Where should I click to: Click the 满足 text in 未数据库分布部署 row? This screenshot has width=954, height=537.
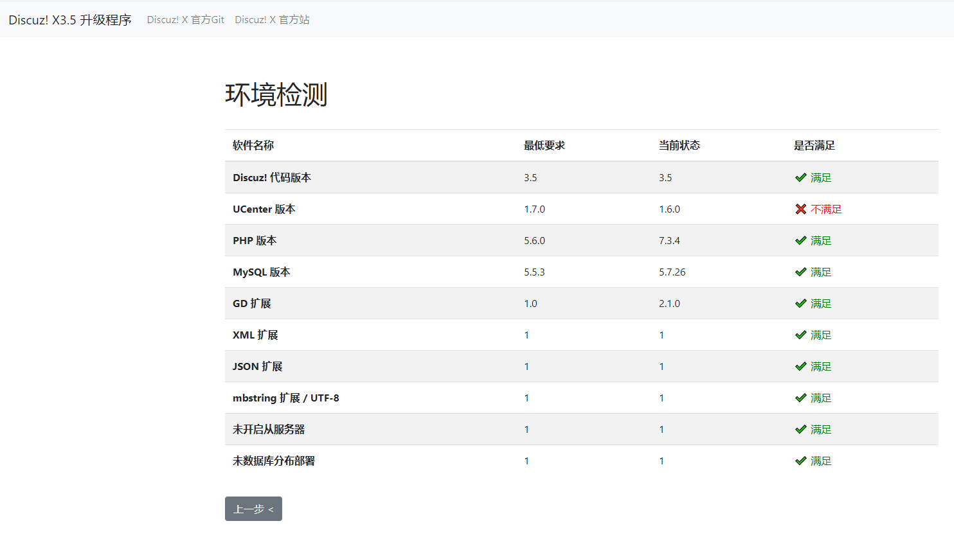[821, 461]
